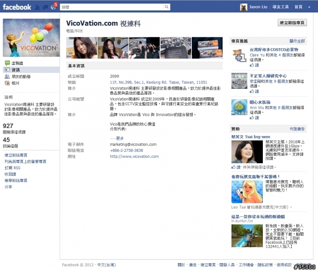Click create fan page sidebar link

[x=16, y=155]
